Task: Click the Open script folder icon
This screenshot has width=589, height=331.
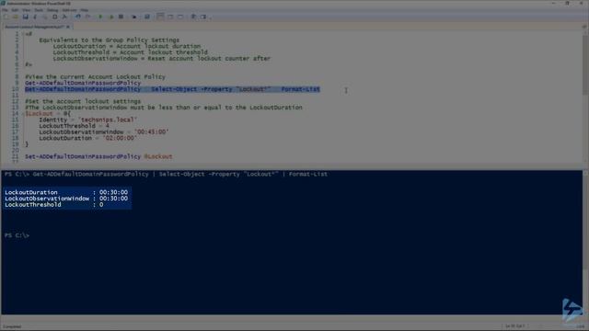Action: (16, 17)
